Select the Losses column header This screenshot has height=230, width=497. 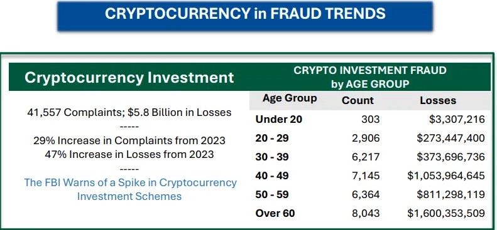click(438, 100)
